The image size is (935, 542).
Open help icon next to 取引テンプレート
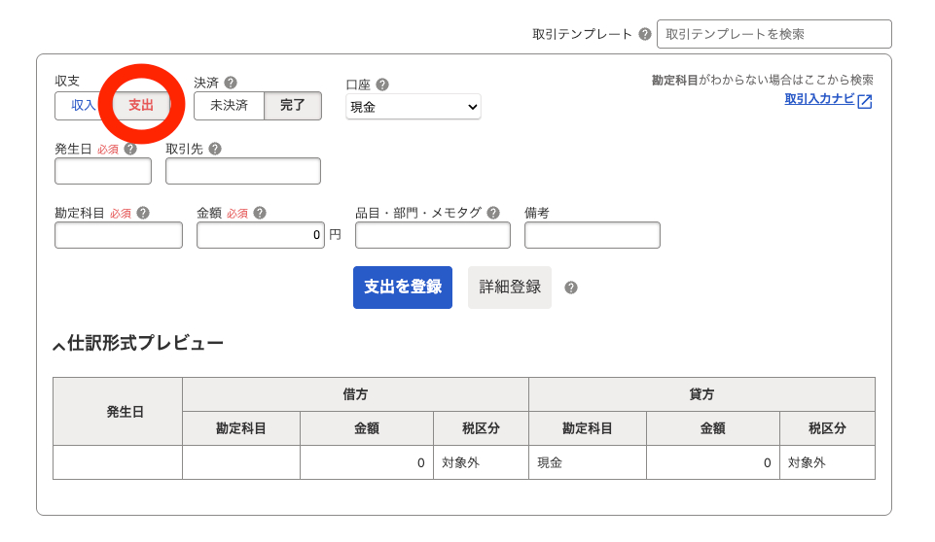click(x=645, y=34)
